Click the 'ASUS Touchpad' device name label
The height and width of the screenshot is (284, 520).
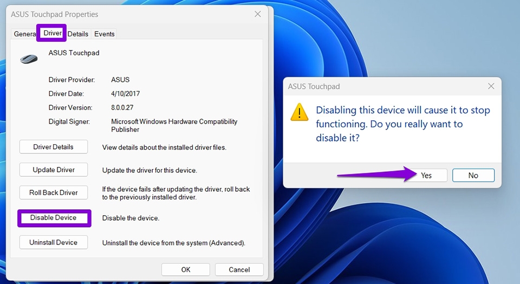74,53
